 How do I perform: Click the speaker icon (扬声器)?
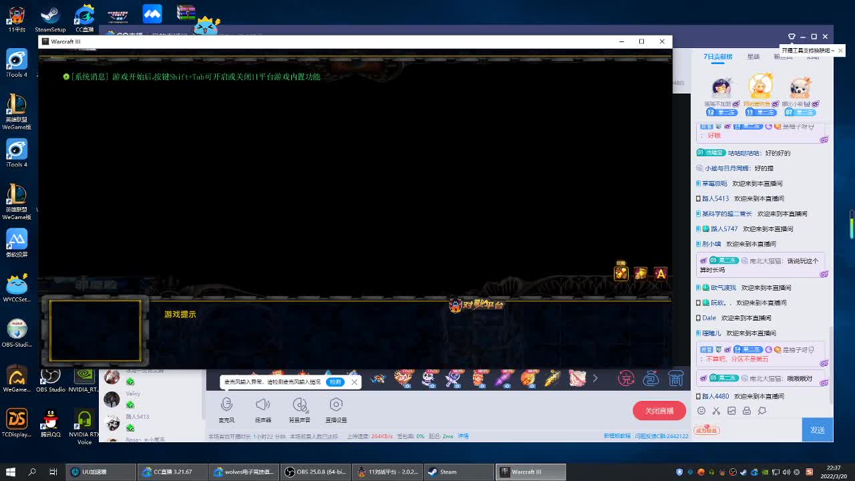coord(263,405)
